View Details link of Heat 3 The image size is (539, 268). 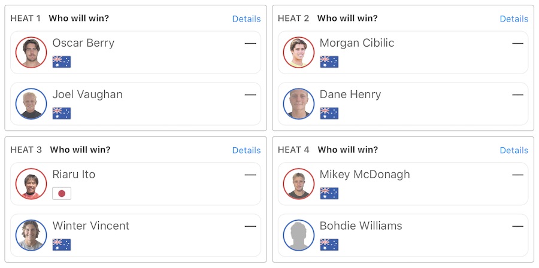[246, 150]
